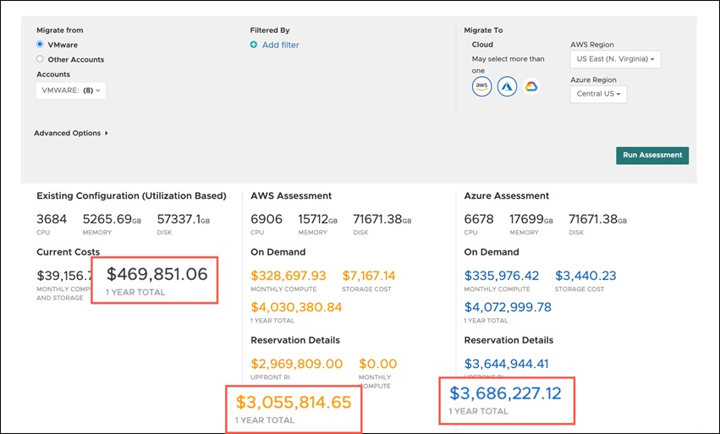This screenshot has width=720, height=434.
Task: Click the AWS Reservation Details heading
Action: point(295,340)
